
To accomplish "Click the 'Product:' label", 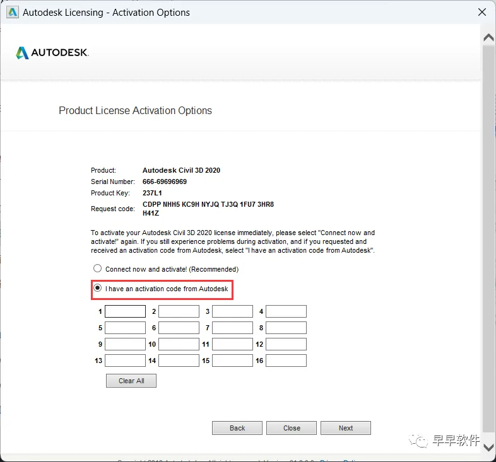I will click(103, 170).
